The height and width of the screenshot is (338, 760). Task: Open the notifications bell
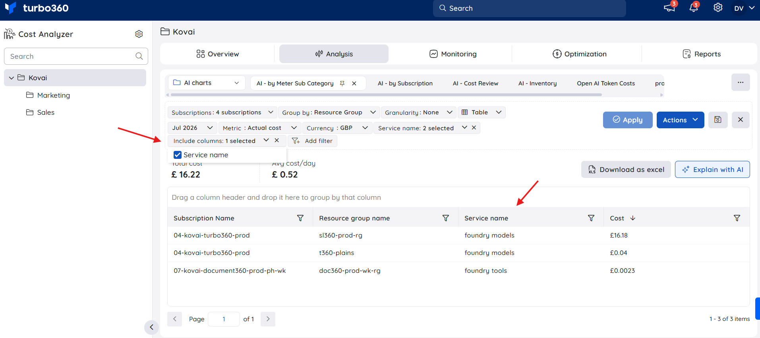point(694,8)
